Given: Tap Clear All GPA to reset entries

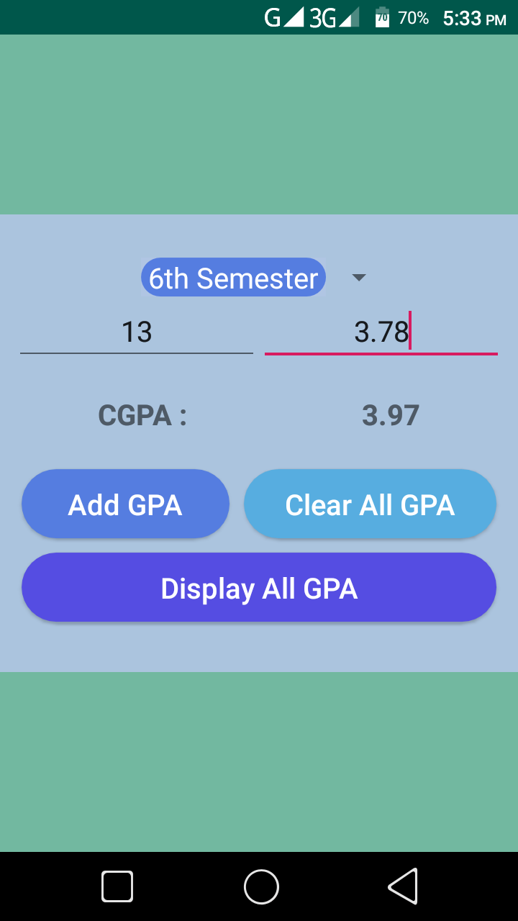Looking at the screenshot, I should click(x=370, y=504).
